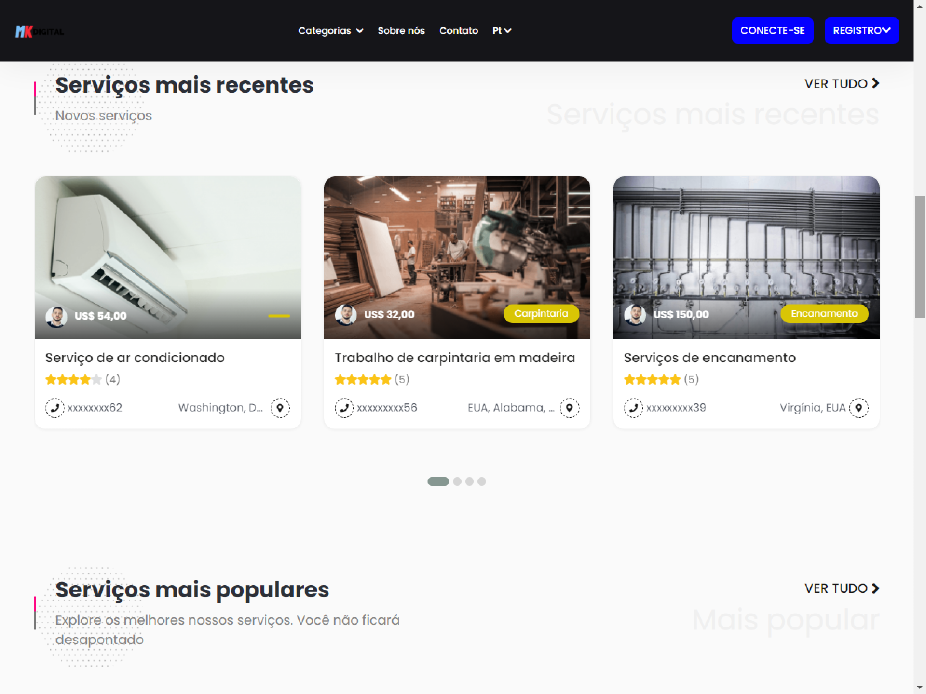Click phone icon on carpentry card

click(344, 408)
